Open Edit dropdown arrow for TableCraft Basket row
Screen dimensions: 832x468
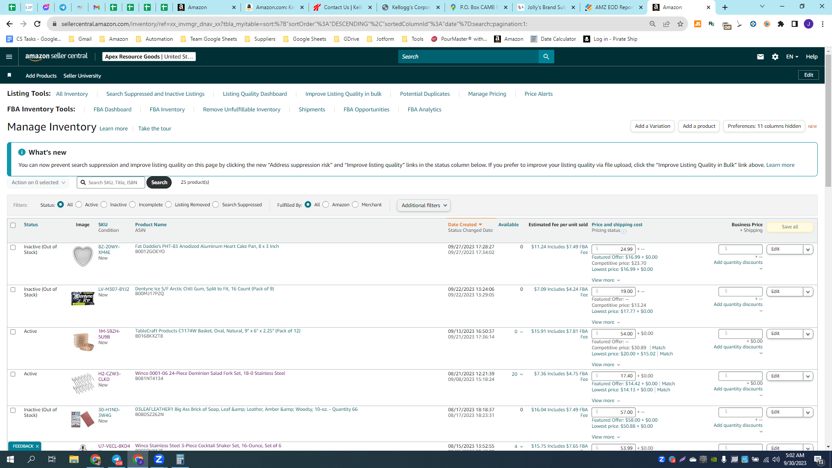click(808, 334)
